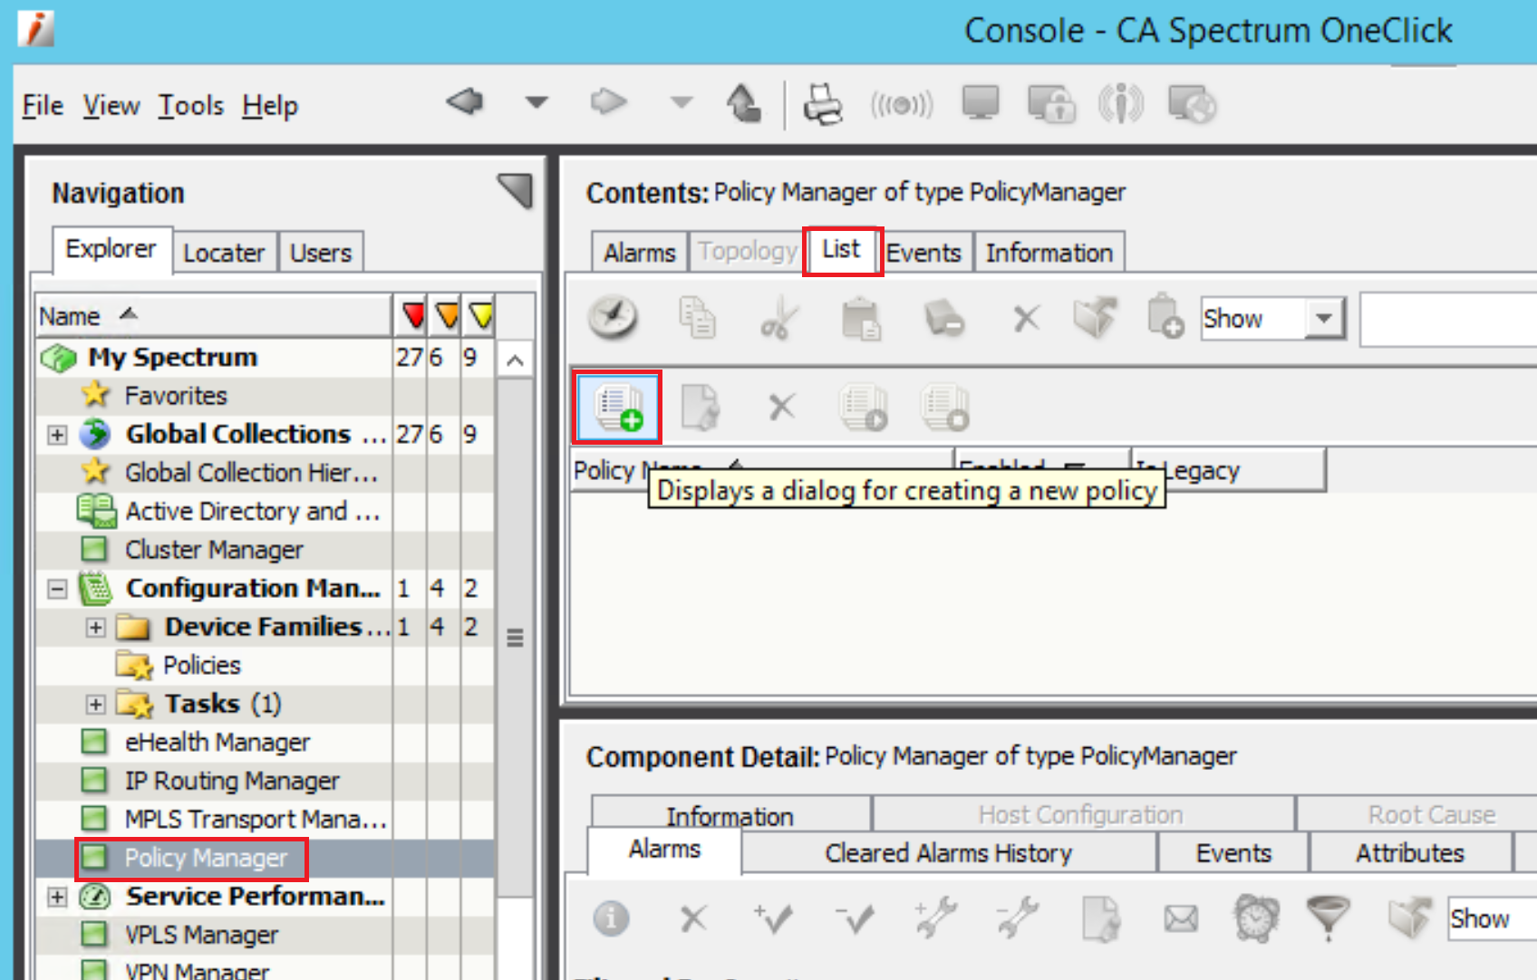
Task: Click the alarm clock icon in alarms toolbar
Action: point(1256,918)
